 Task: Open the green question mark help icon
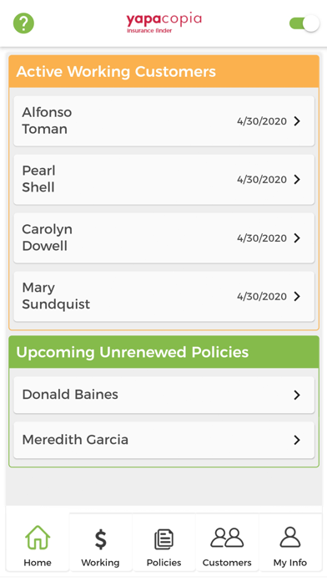[x=23, y=23]
